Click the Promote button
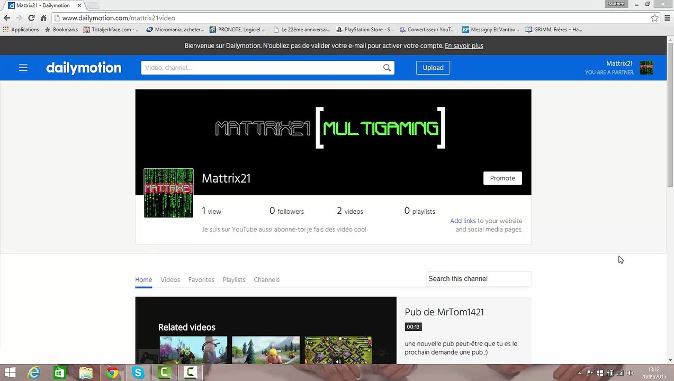 coord(502,178)
